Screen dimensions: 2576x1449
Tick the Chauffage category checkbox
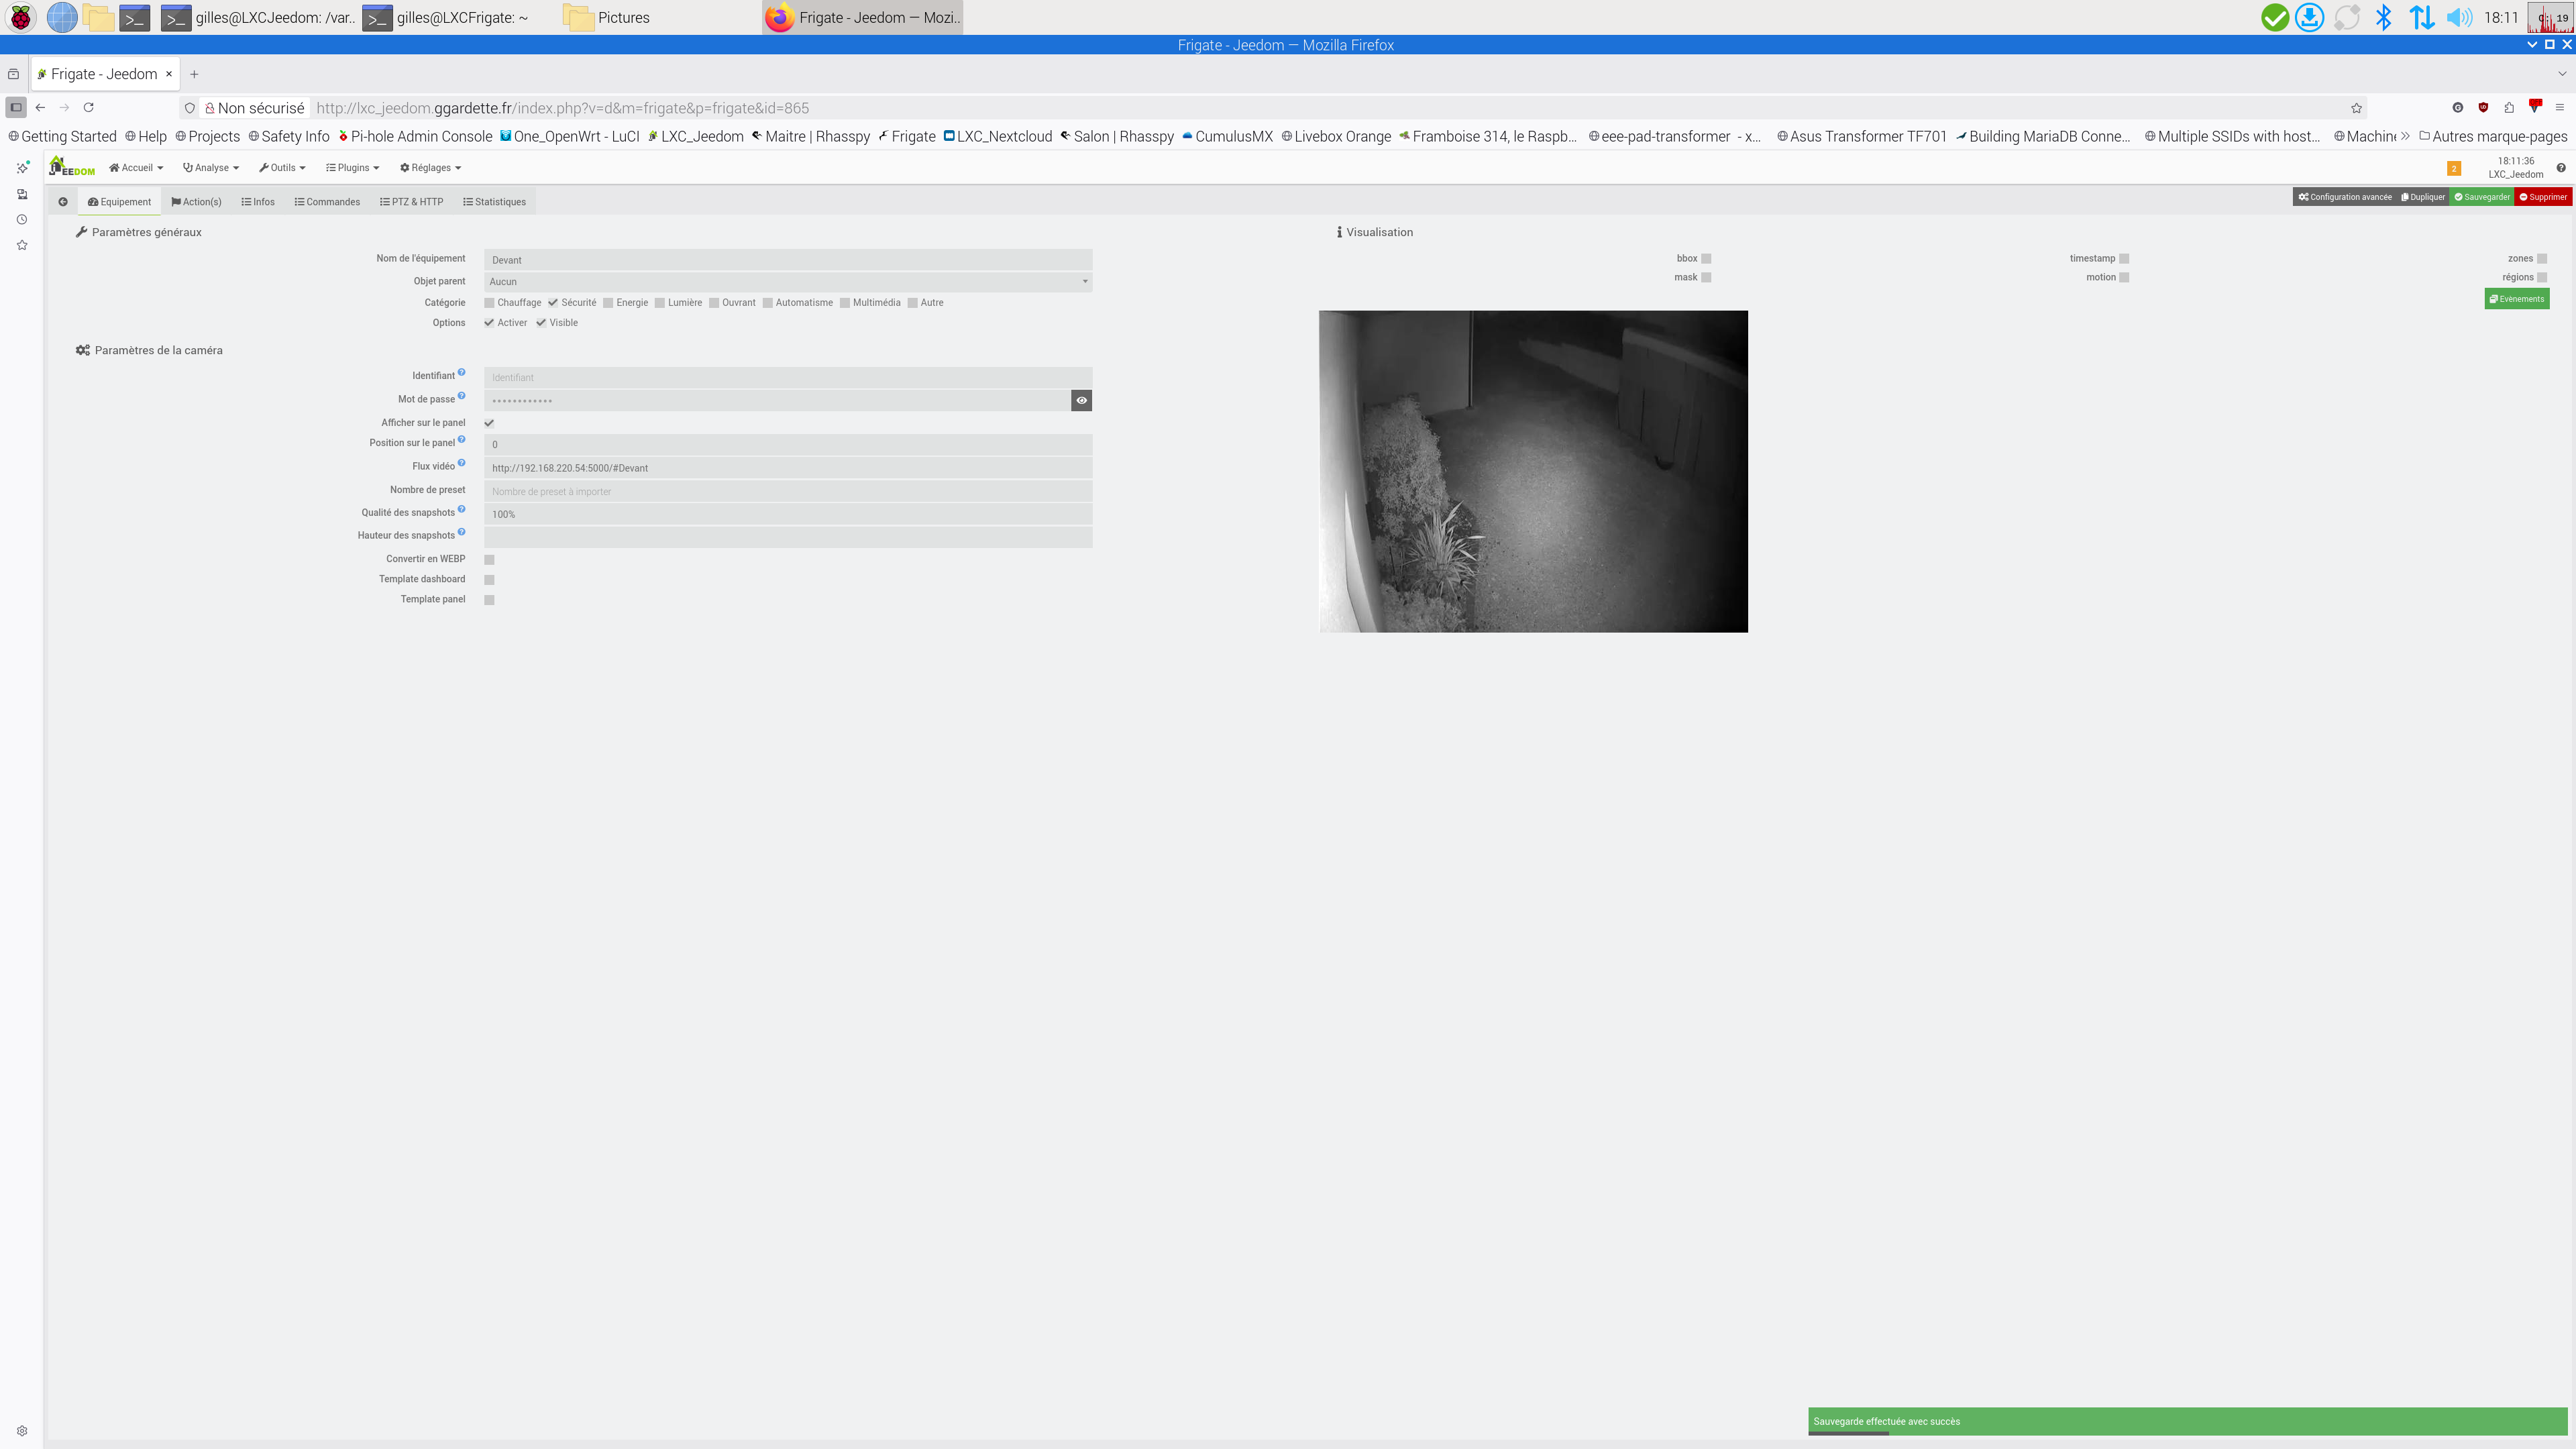489,303
